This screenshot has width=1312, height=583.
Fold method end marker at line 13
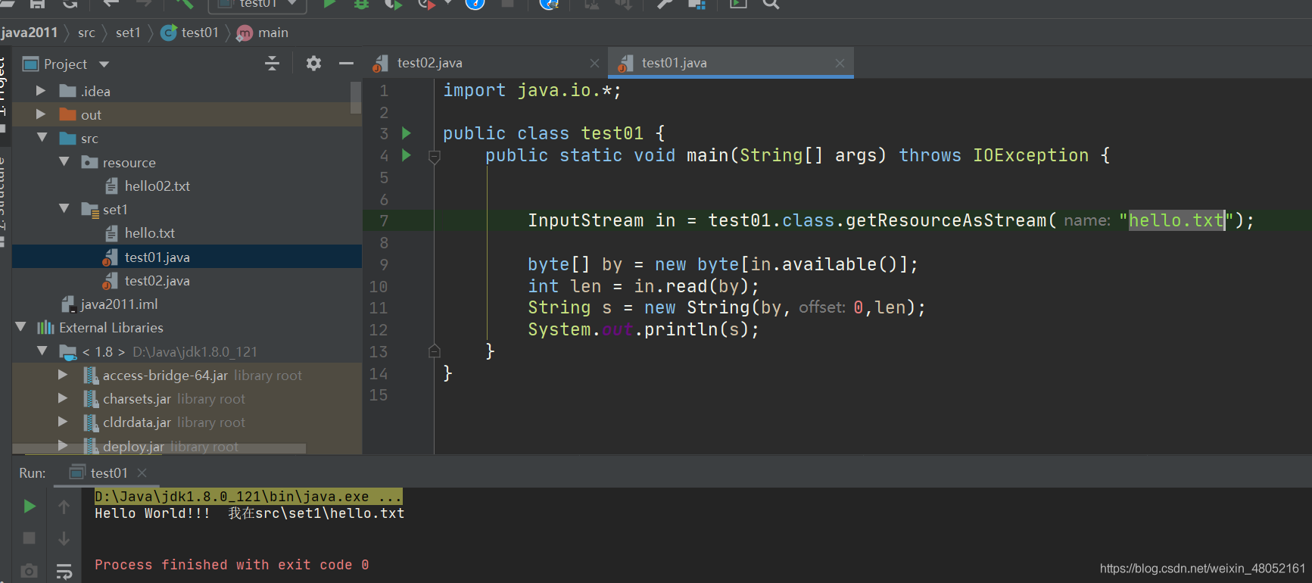(435, 351)
